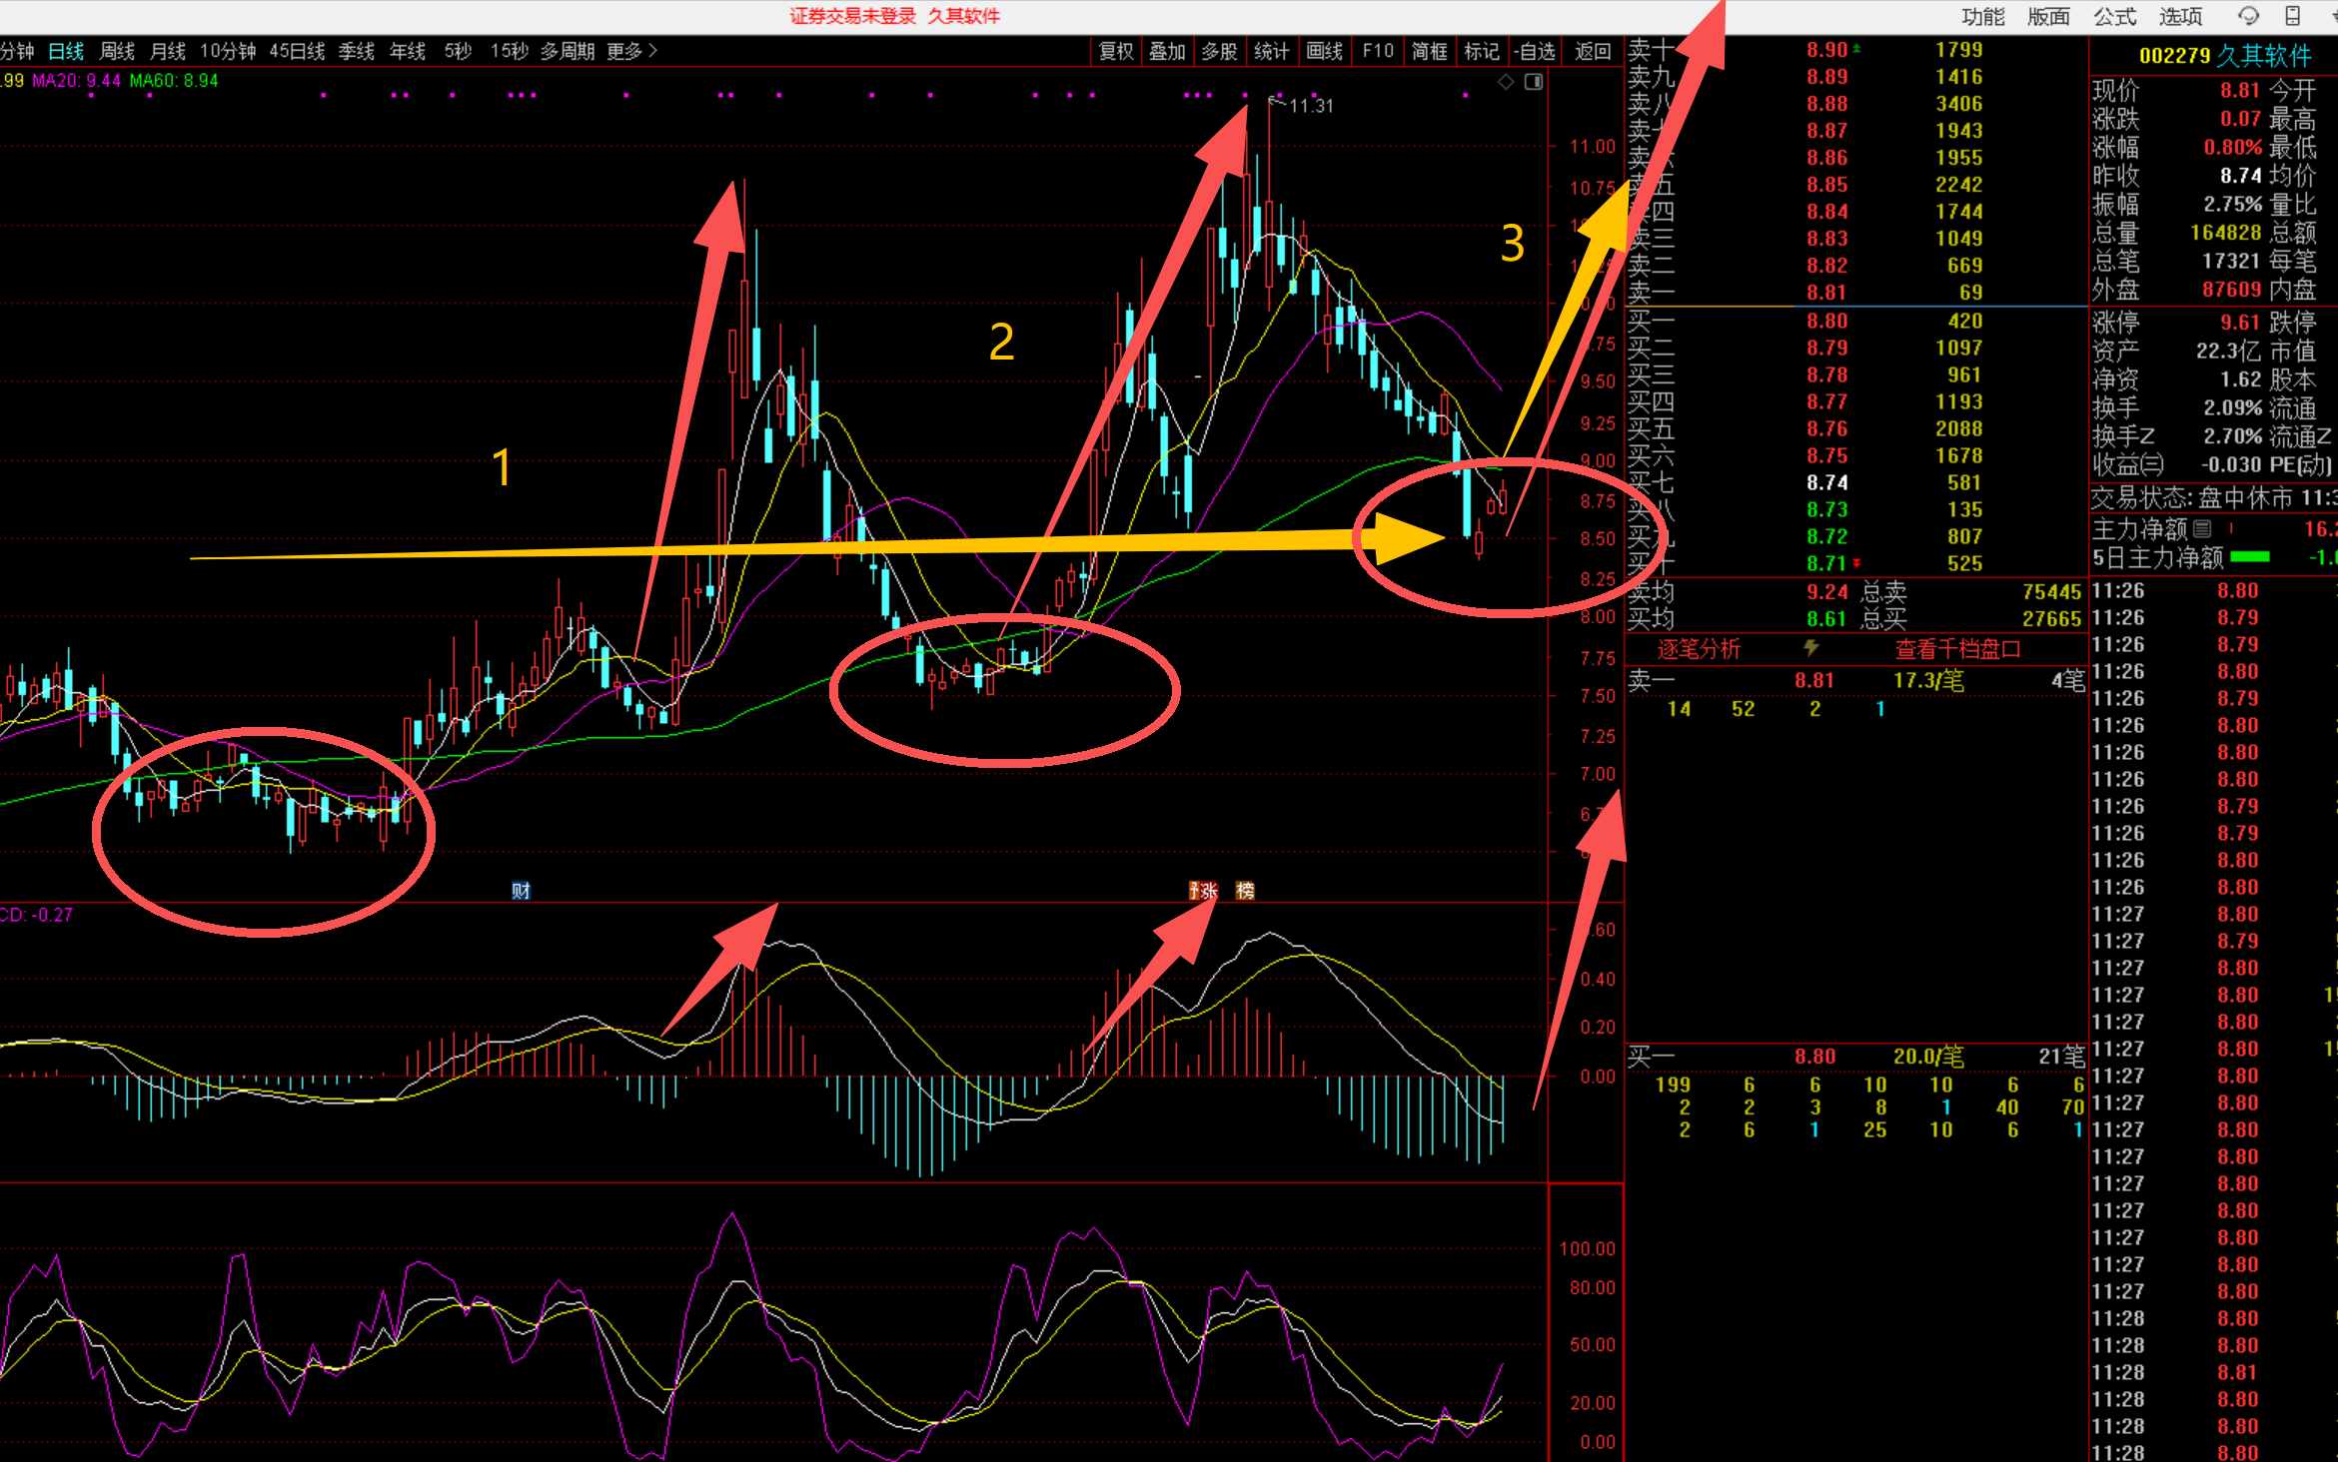2338x1462 pixels.
Task: Click the lightning bolt icon
Action: click(1810, 648)
